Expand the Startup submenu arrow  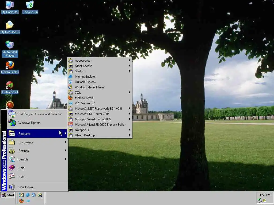[x=130, y=71]
